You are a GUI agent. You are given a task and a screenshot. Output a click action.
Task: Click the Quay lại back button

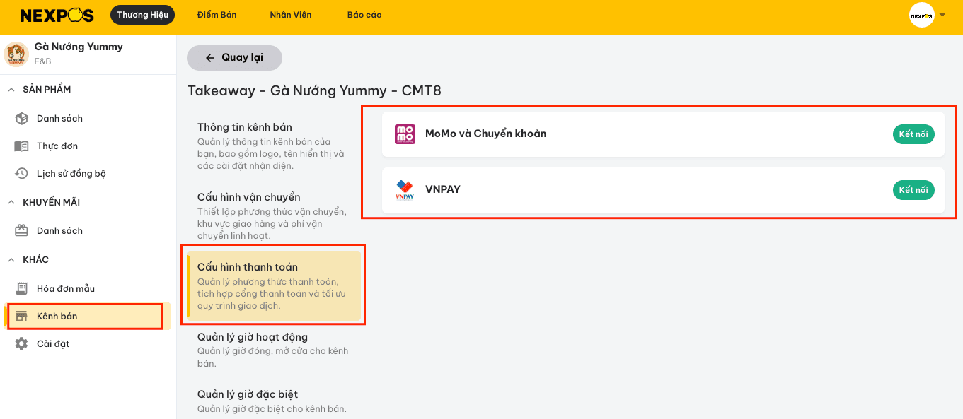coord(234,58)
